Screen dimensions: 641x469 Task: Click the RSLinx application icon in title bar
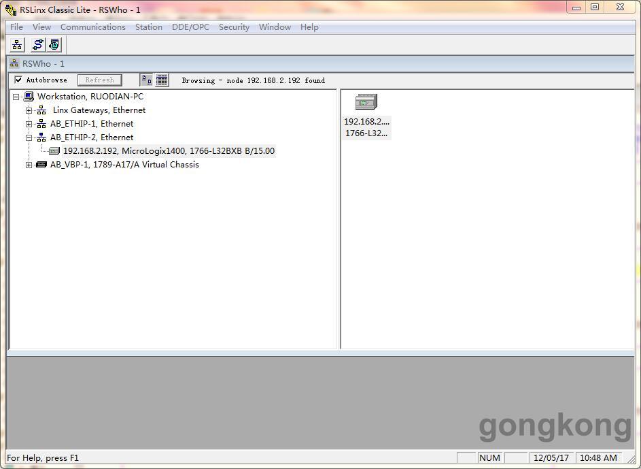11,10
